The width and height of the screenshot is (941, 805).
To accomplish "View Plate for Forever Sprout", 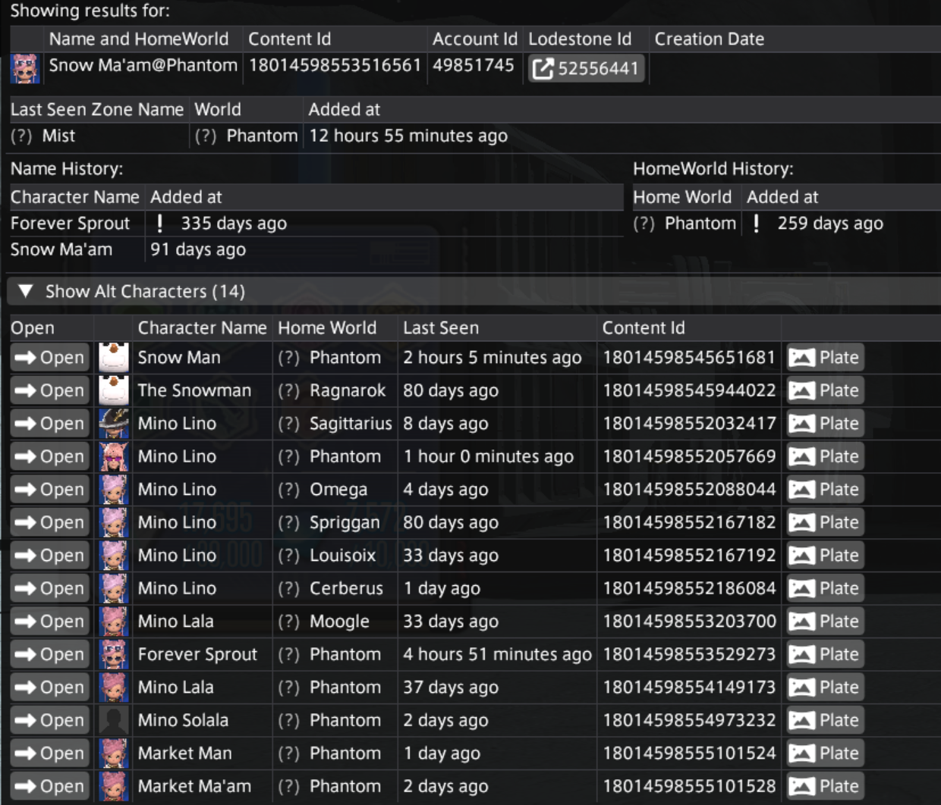I will click(x=825, y=654).
